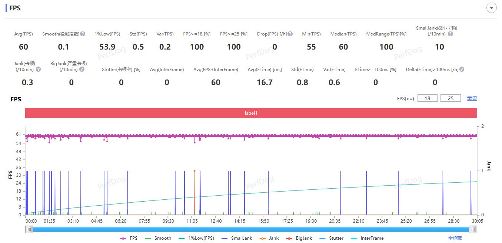Screen dimensions: 502x243
Task: Hide the Jank series in legend
Action: [x=269, y=238]
